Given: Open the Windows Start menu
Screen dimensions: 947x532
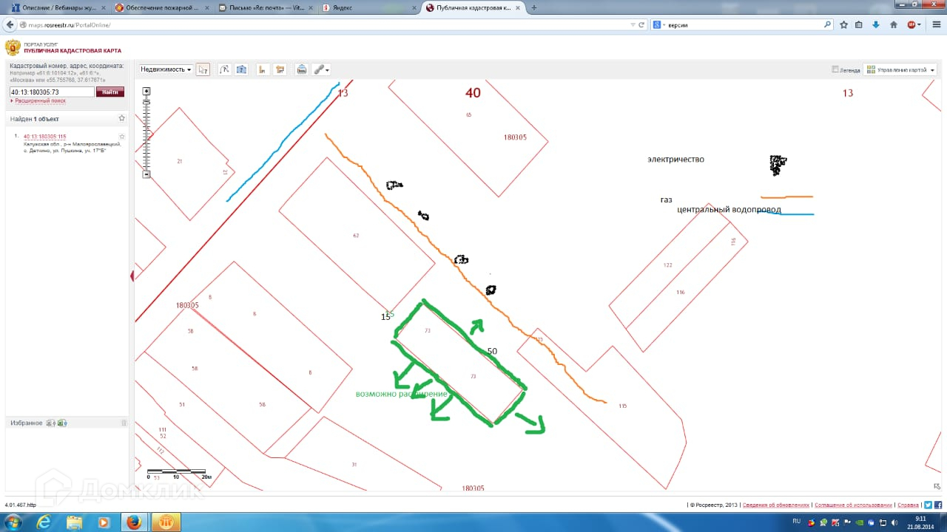Looking at the screenshot, I should point(14,522).
